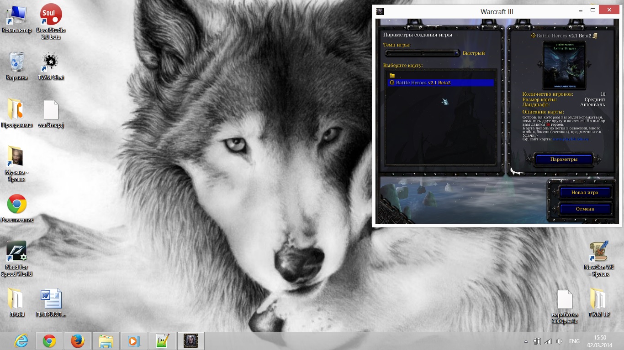Viewport: 624px width, 350px height.
Task: Open the playbh map website link
Action: coord(571,139)
